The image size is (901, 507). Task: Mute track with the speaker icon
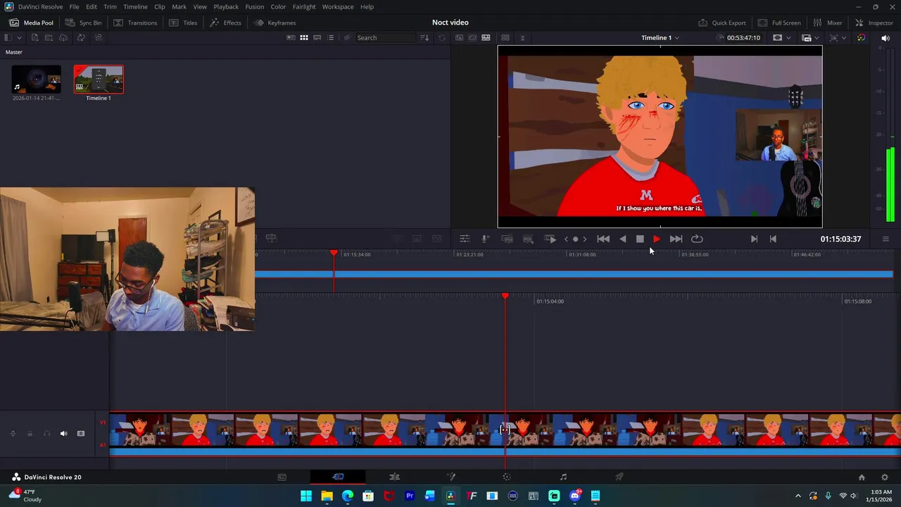63,434
